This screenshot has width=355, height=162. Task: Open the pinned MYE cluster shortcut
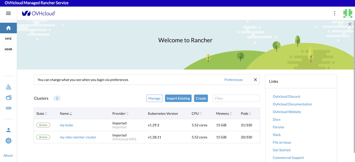pyautogui.click(x=8, y=38)
